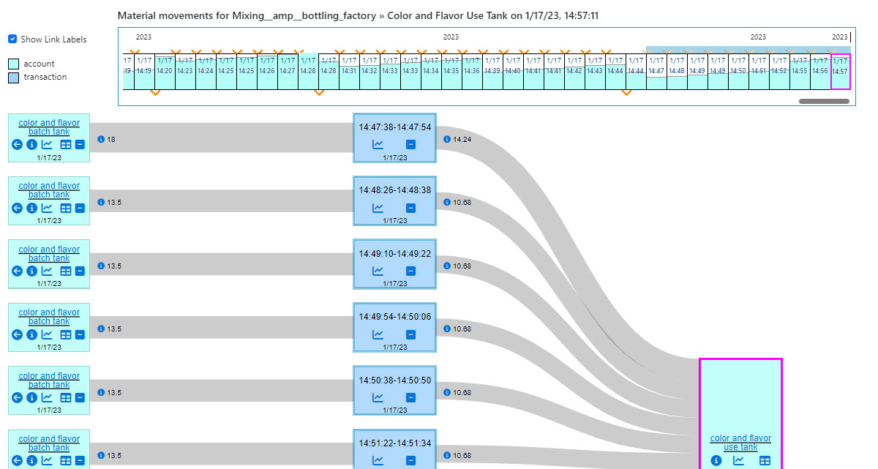This screenshot has height=469, width=878.
Task: Open table view on second batch tank node
Action: (65, 209)
